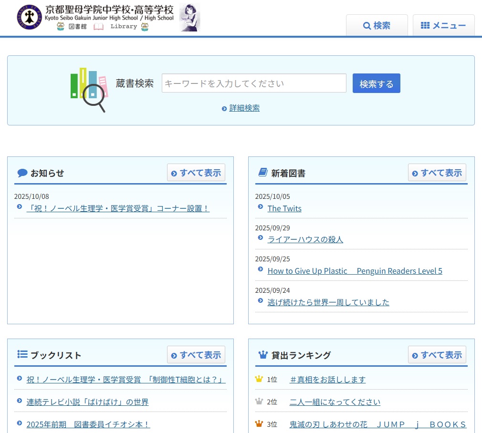Screen dimensions: 482x433
Task: Click the books and magnifier search icon
Action: (89, 90)
